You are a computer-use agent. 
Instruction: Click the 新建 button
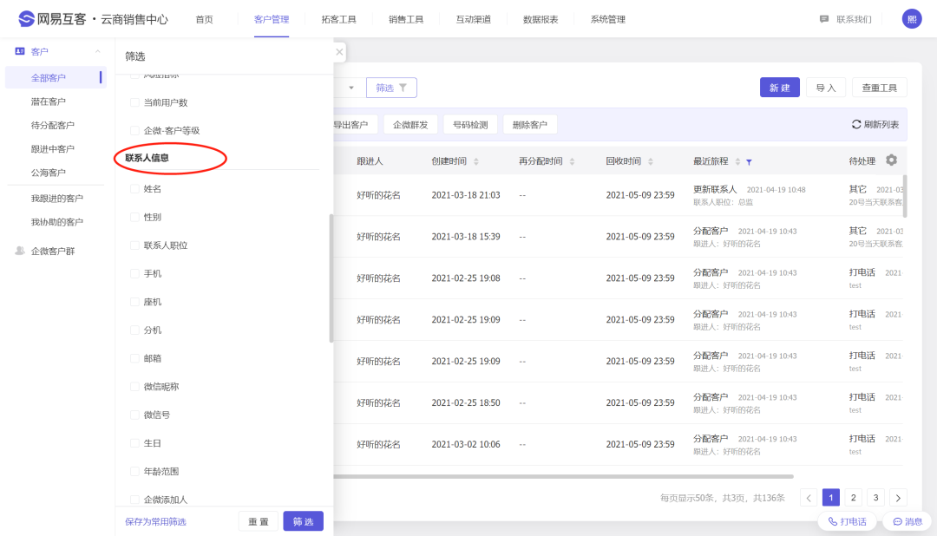click(779, 88)
